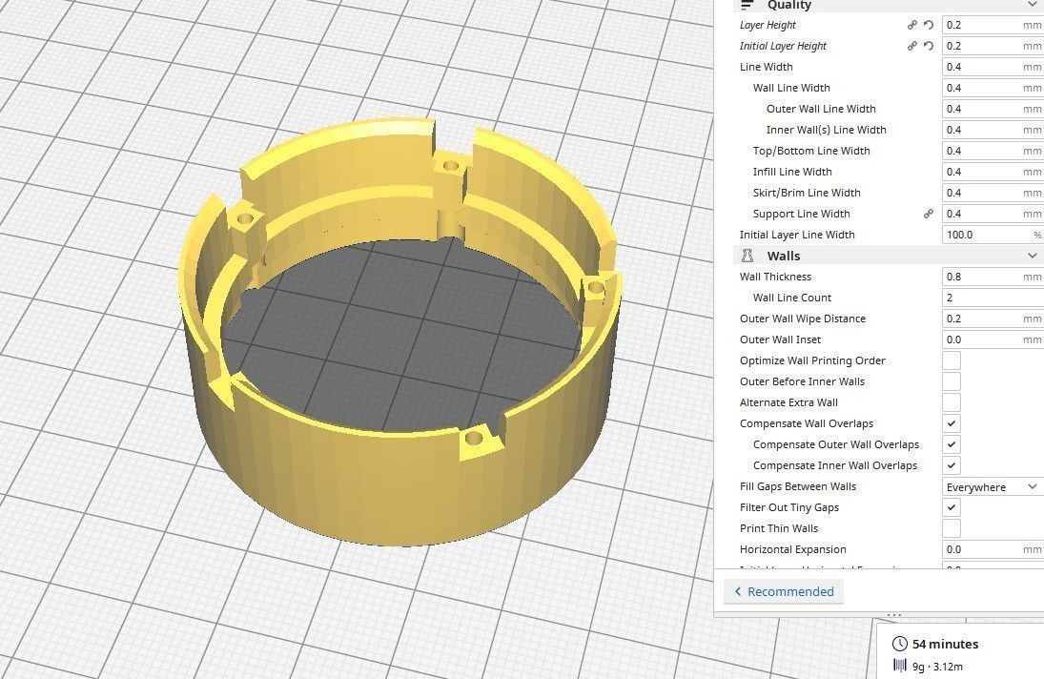Collapse the Walls section
The width and height of the screenshot is (1044, 679).
click(1031, 256)
